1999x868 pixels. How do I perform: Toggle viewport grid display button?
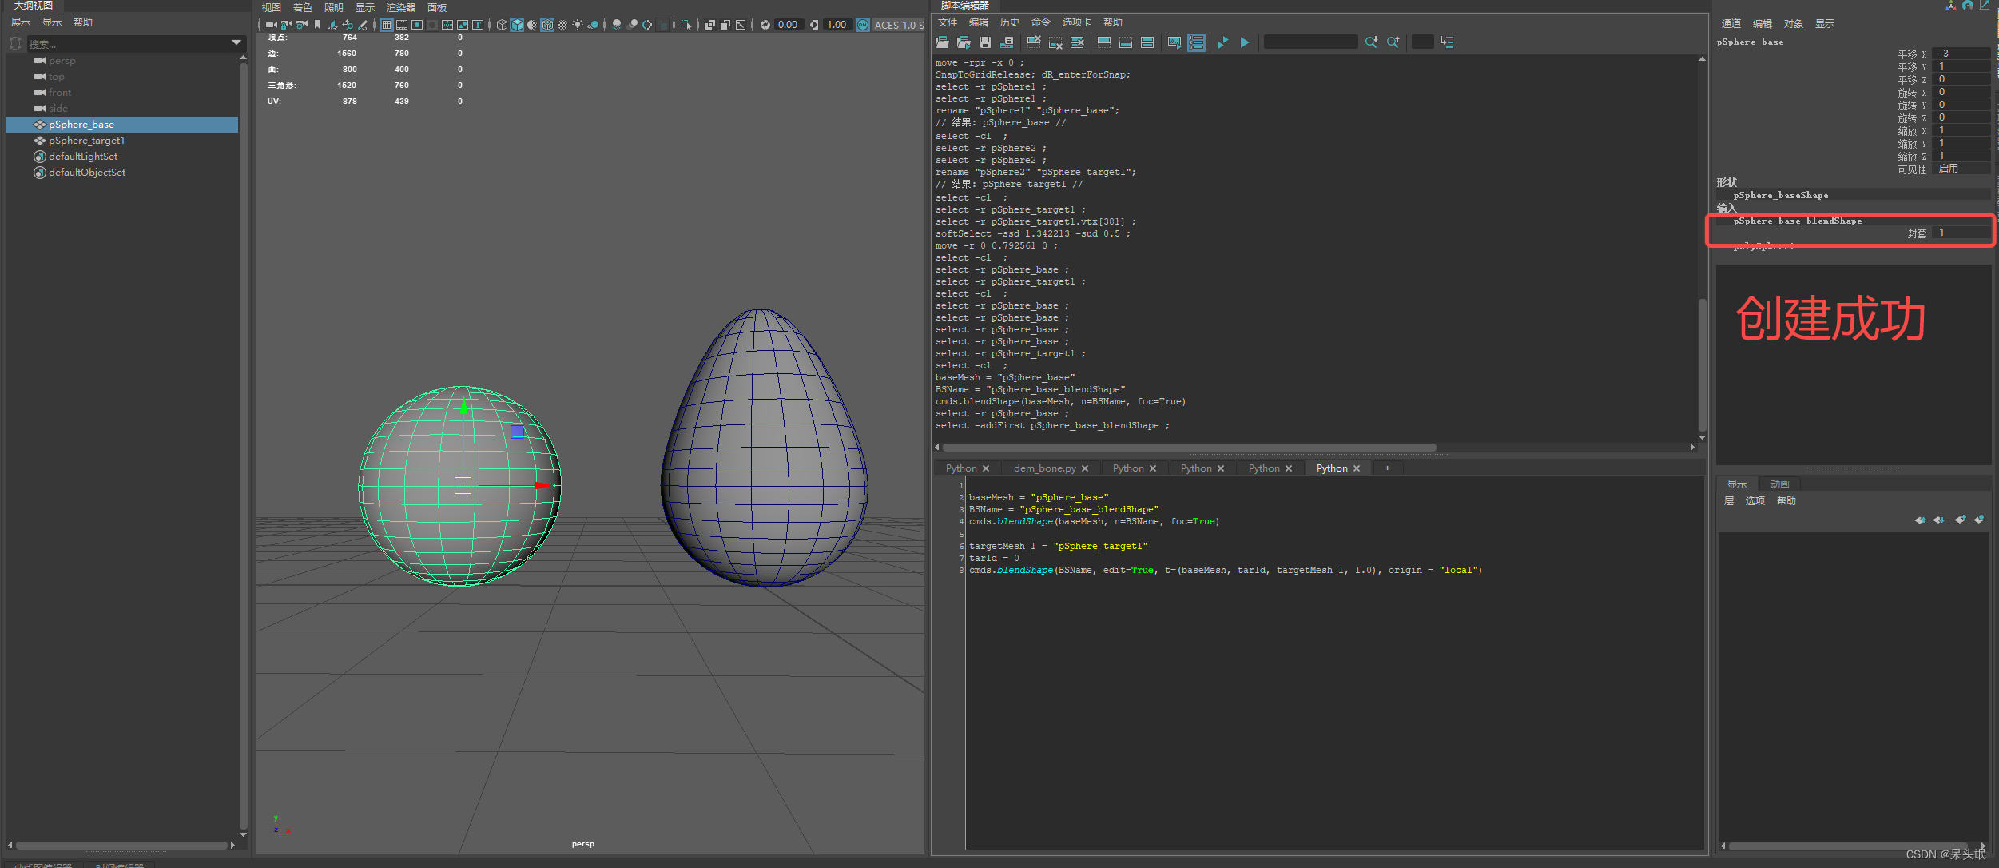point(387,25)
